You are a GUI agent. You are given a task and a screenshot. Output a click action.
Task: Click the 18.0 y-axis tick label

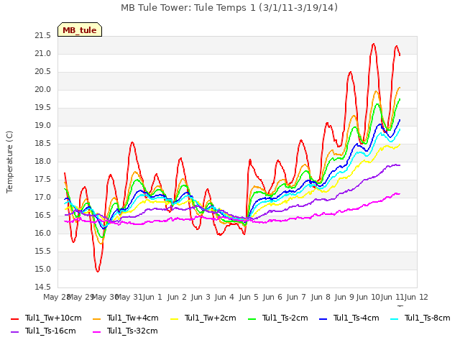43,161
